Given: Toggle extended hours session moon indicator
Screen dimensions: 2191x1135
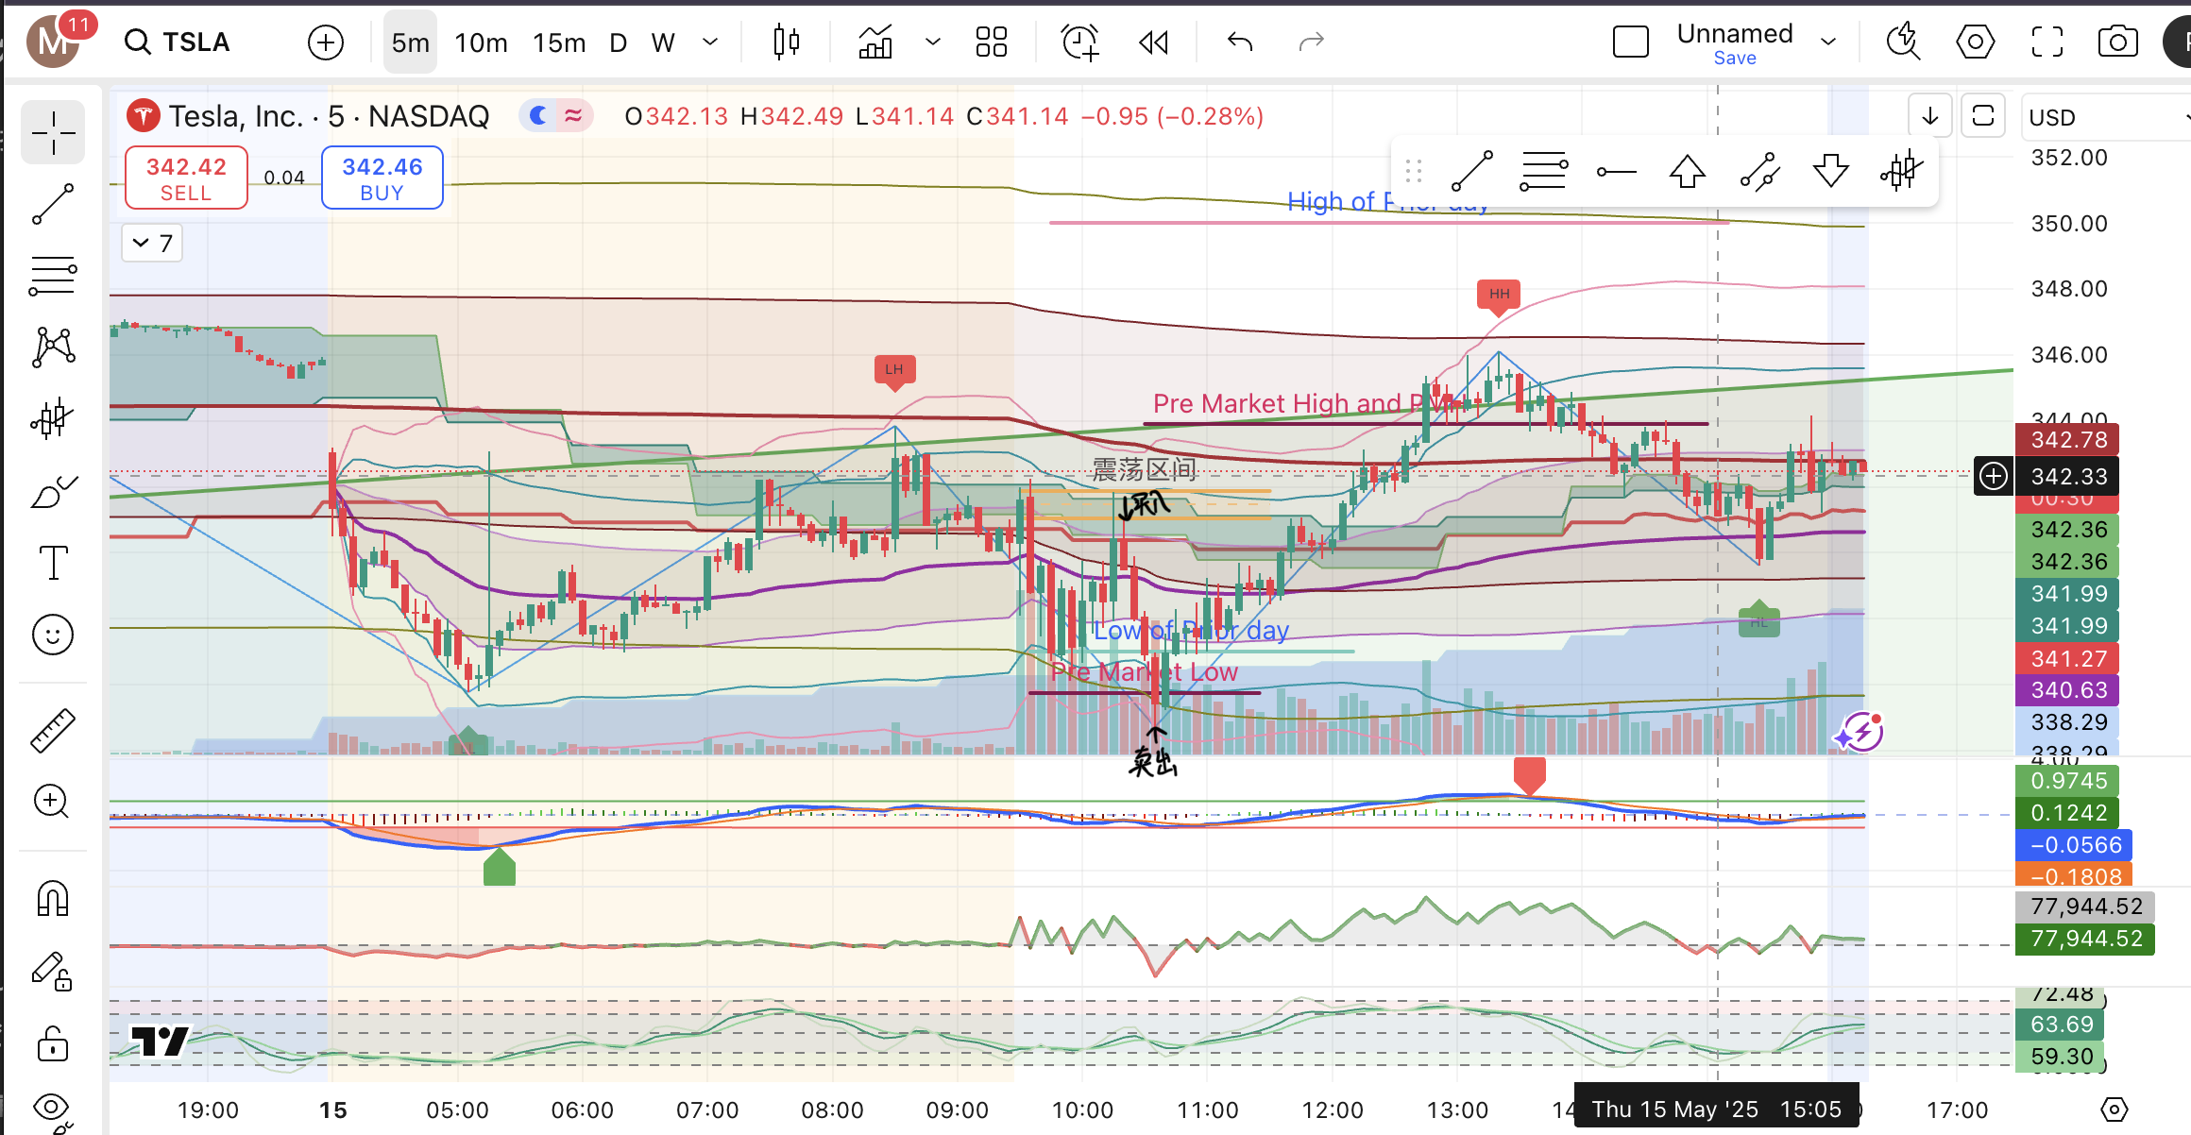Looking at the screenshot, I should [539, 115].
